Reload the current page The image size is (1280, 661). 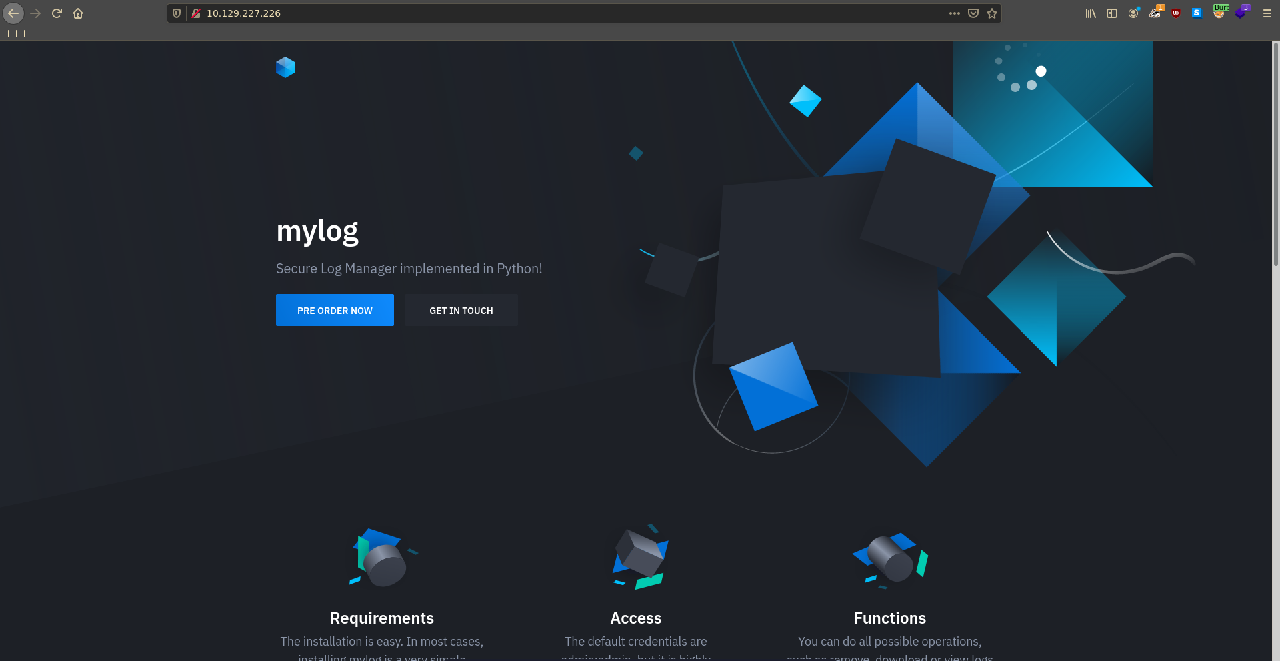[57, 13]
